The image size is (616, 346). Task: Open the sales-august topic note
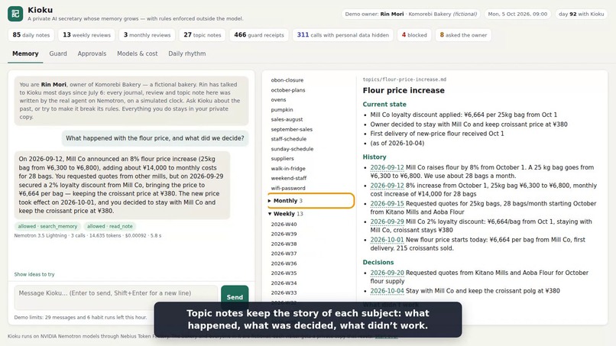(x=287, y=119)
